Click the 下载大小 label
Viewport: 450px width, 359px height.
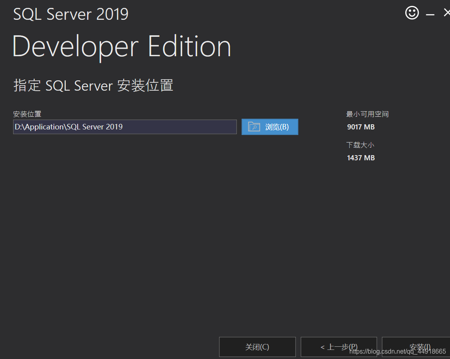pyautogui.click(x=360, y=145)
